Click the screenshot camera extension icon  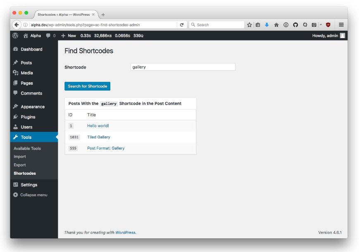tap(314, 25)
